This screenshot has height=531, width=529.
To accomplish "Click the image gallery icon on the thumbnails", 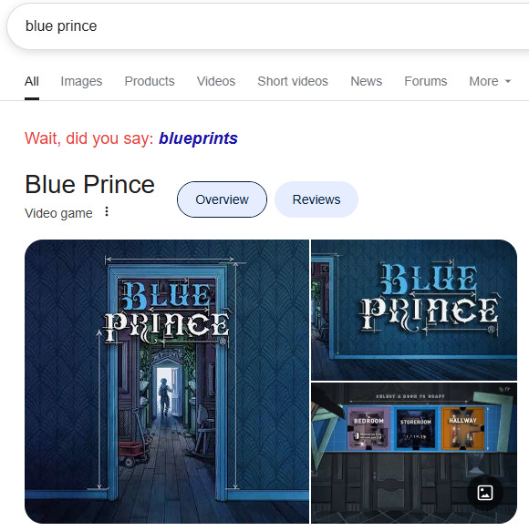I will pos(485,493).
